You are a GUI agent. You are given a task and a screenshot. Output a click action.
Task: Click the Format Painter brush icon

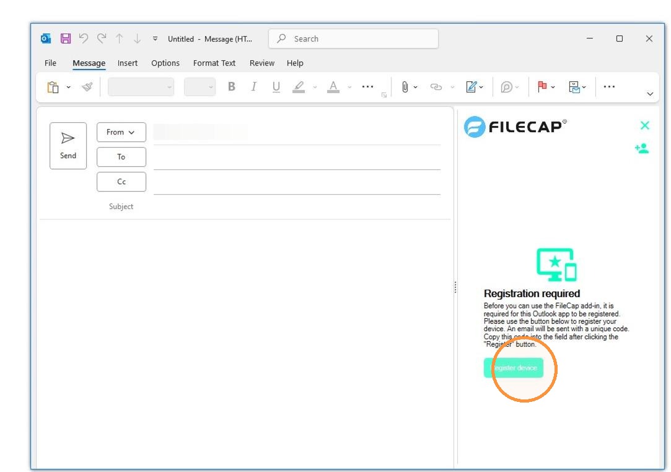click(x=87, y=87)
